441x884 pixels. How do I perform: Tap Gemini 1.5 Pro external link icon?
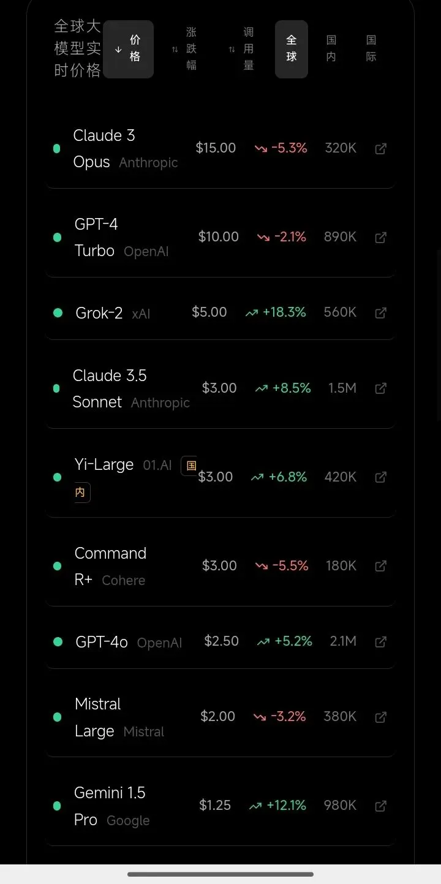pyautogui.click(x=380, y=806)
